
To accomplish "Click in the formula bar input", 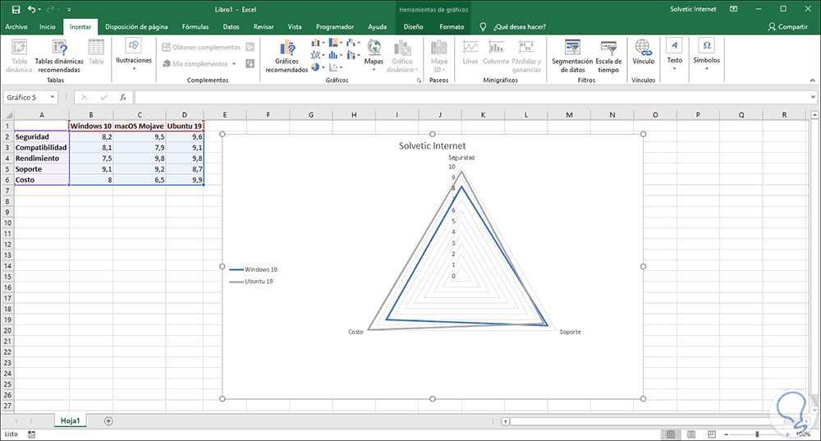I will [471, 98].
